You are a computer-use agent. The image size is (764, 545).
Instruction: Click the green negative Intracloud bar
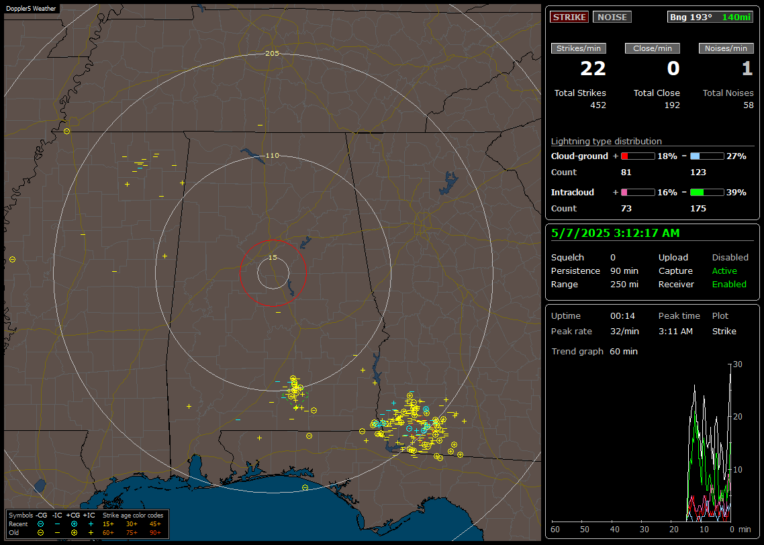707,193
